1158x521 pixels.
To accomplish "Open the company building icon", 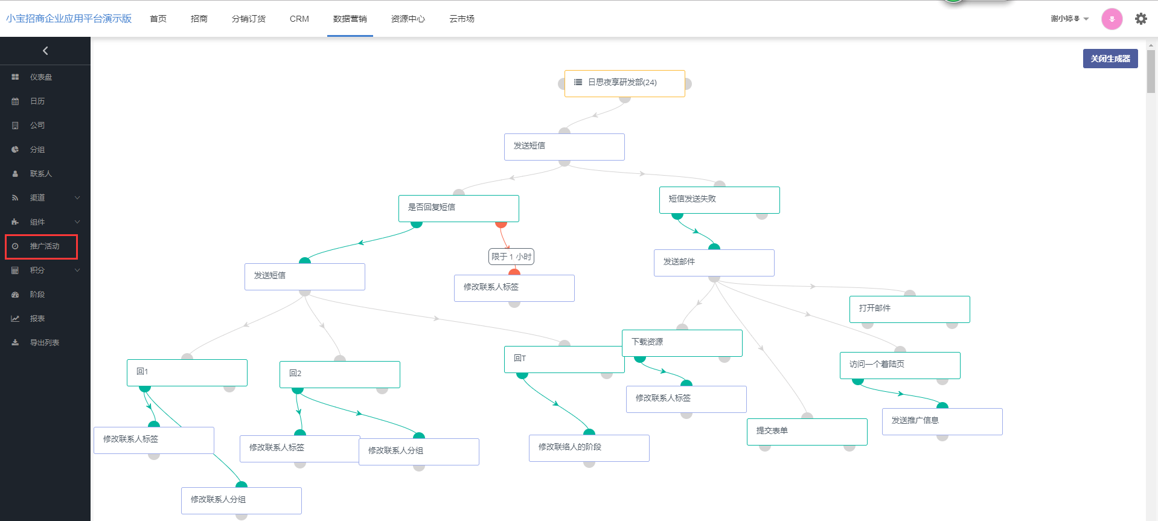I will point(15,126).
